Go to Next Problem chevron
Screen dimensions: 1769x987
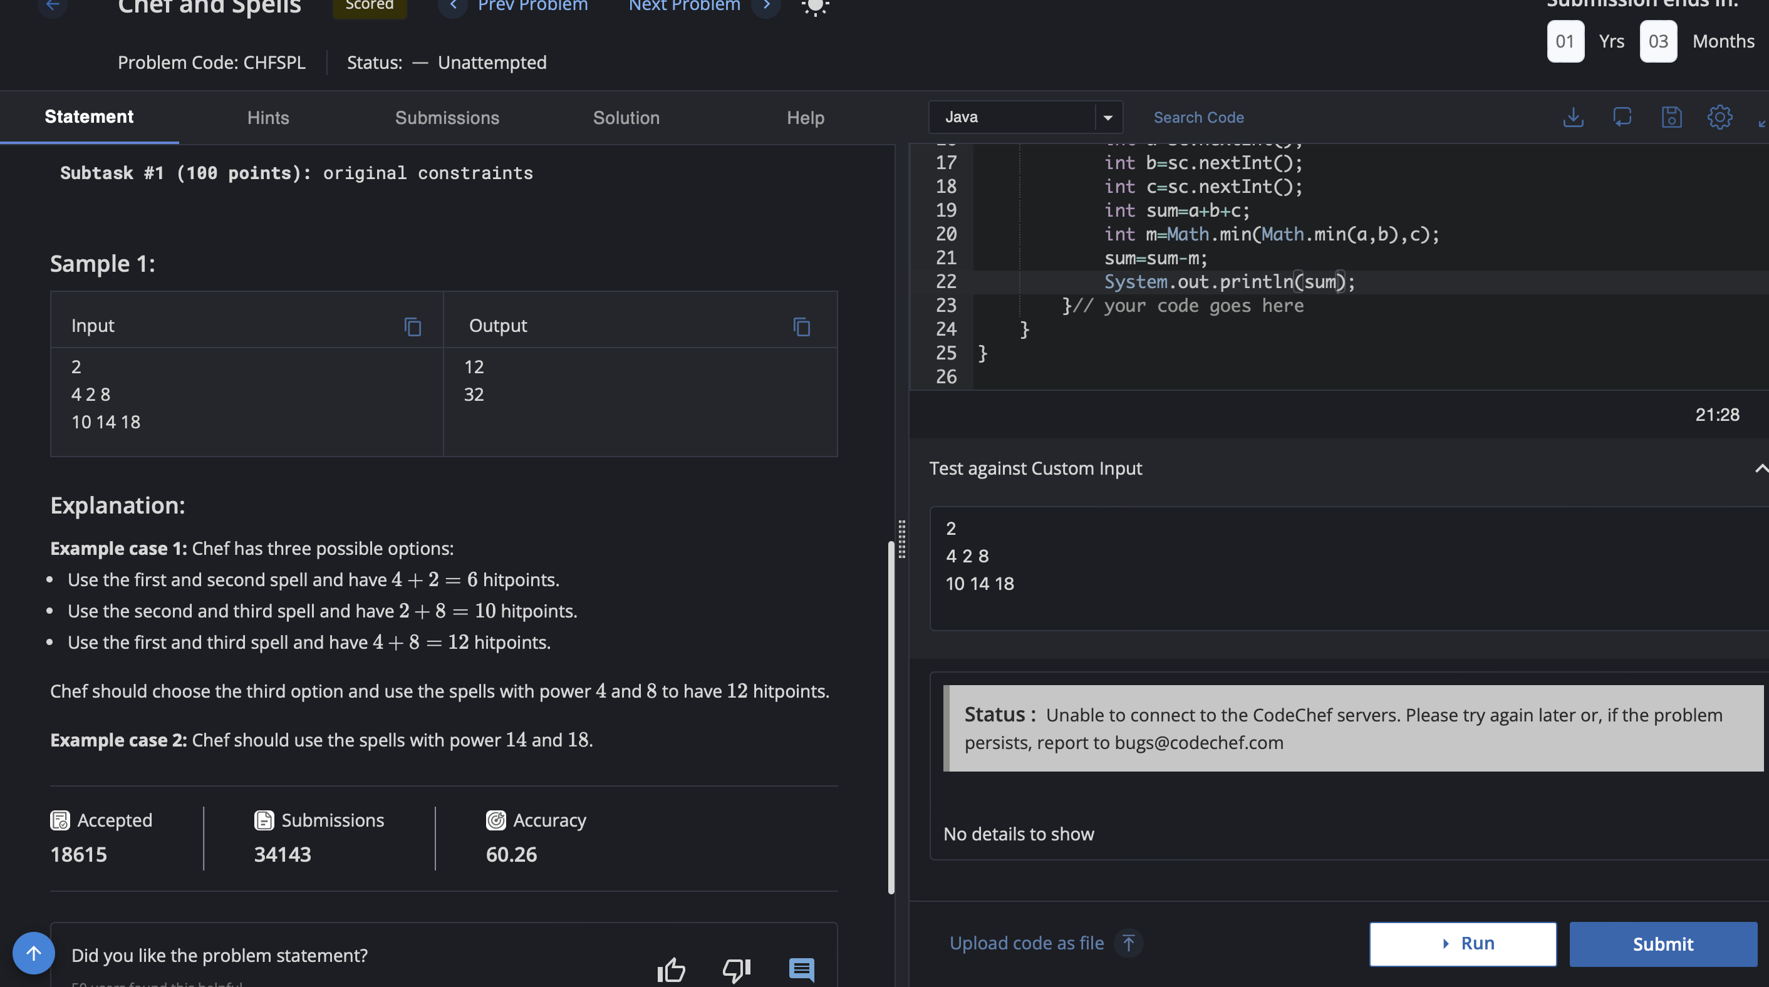(766, 7)
